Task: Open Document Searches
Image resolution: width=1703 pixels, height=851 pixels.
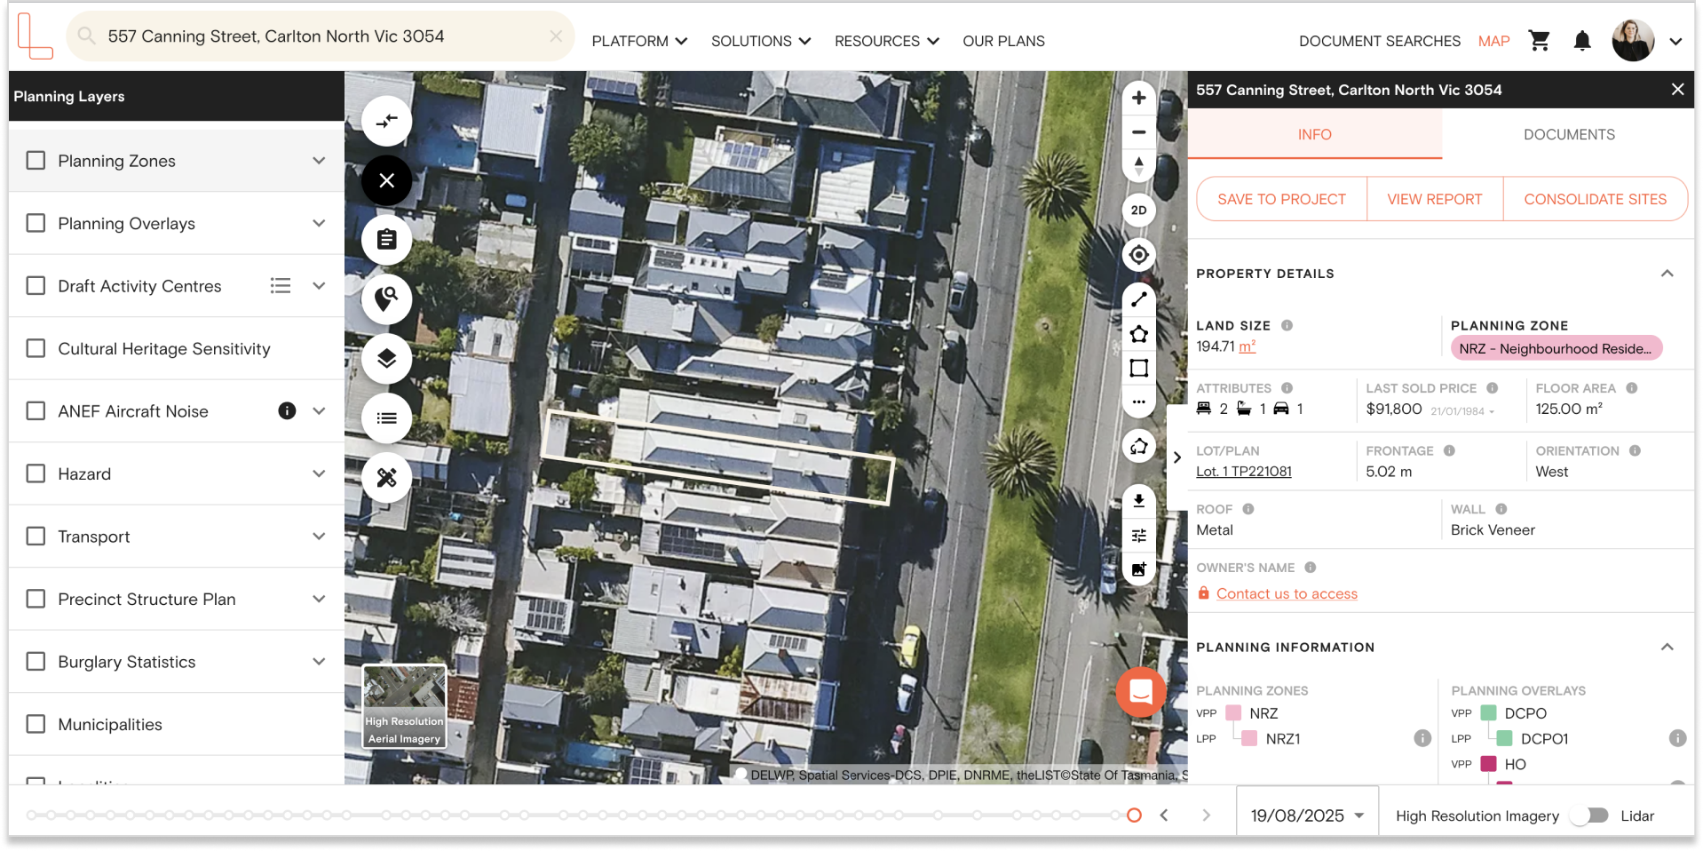Action: point(1379,41)
